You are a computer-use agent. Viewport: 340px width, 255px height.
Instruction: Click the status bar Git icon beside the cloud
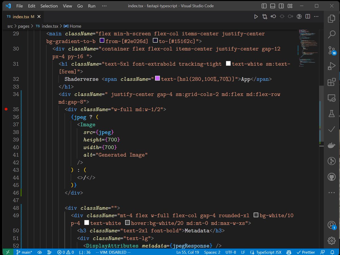coord(49,252)
